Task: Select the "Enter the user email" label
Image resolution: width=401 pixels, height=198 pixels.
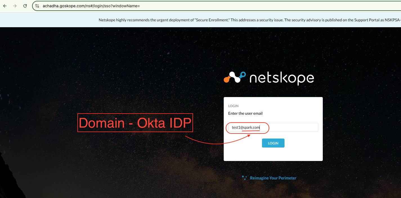Action: pyautogui.click(x=245, y=113)
